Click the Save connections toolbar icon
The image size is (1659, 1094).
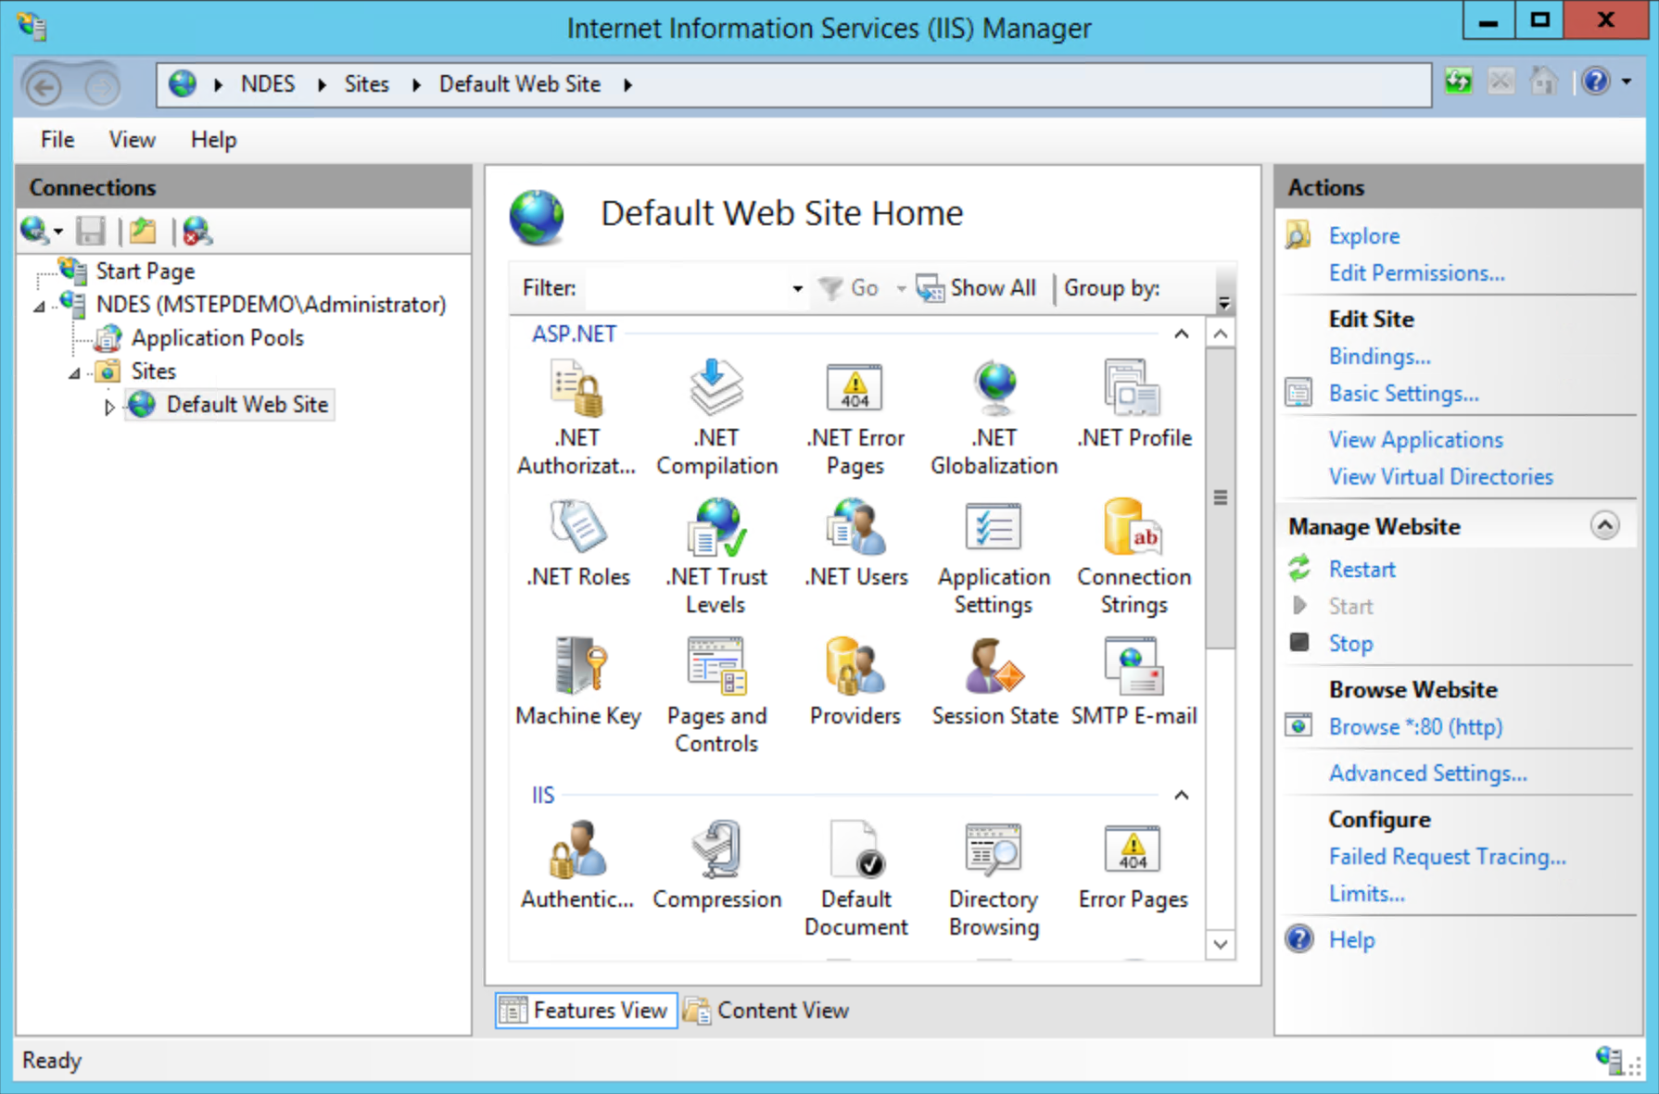(91, 231)
